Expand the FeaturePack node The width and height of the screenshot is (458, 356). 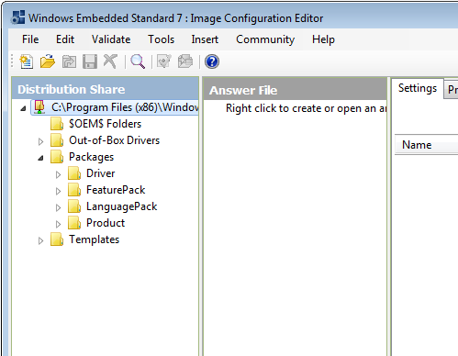(x=58, y=191)
